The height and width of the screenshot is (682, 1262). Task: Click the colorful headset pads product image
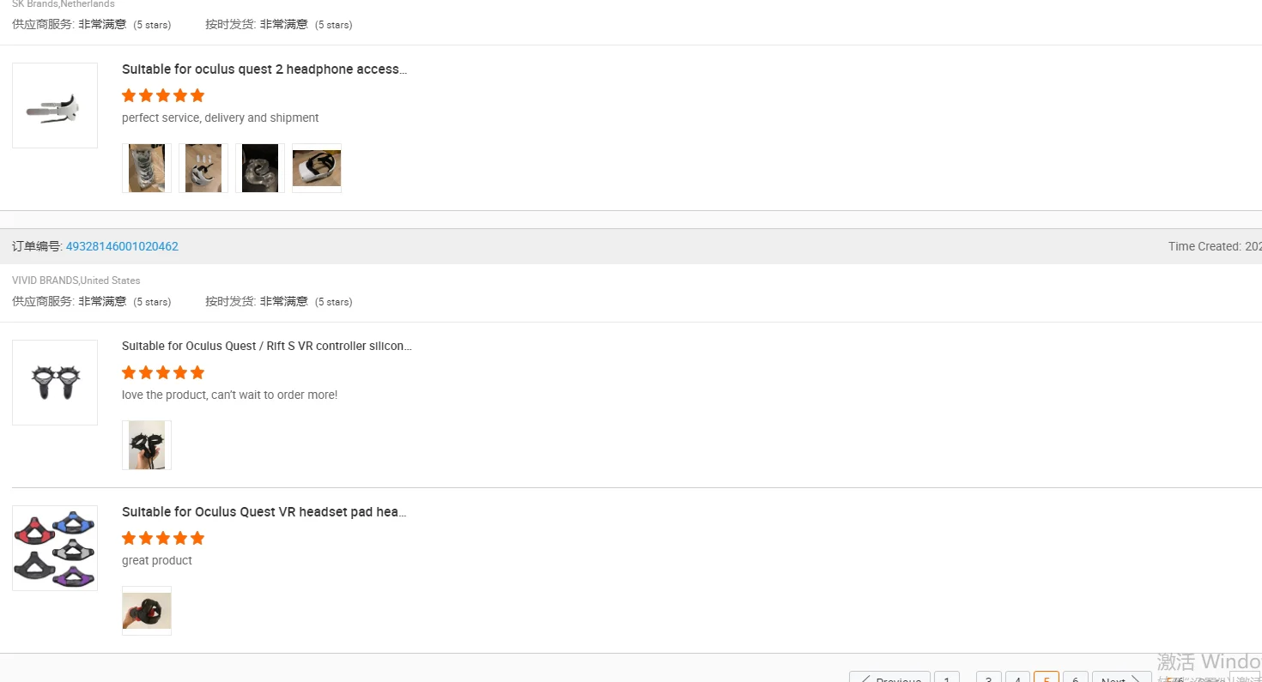tap(55, 548)
